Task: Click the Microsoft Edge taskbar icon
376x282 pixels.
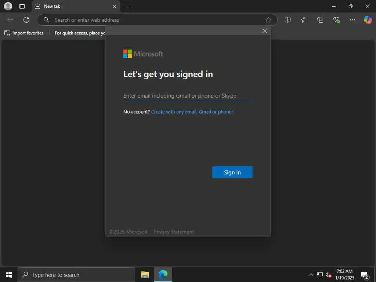Action: coord(163,275)
